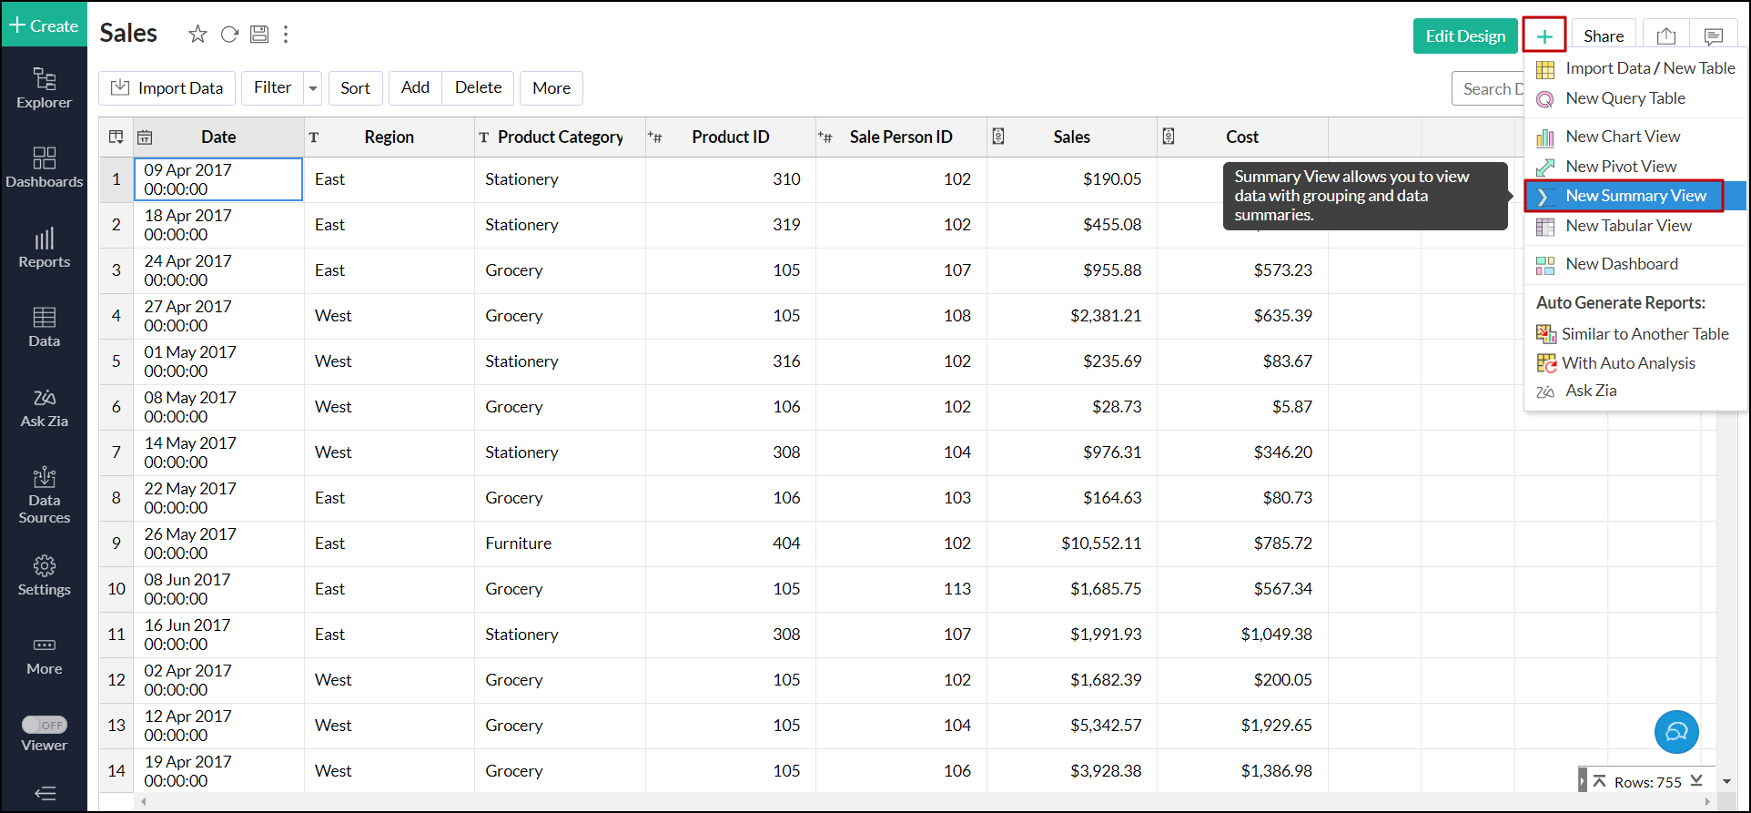Click the Sales column header
Screen dimensions: 1751x813
coord(1071,137)
